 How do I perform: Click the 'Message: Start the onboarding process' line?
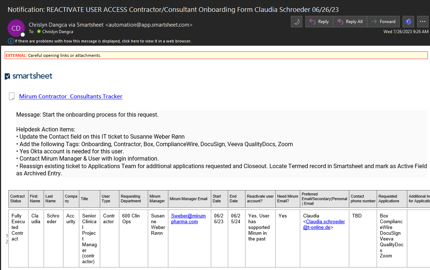[87, 115]
